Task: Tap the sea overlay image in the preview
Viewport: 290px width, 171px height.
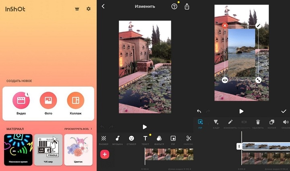Action: (241, 53)
